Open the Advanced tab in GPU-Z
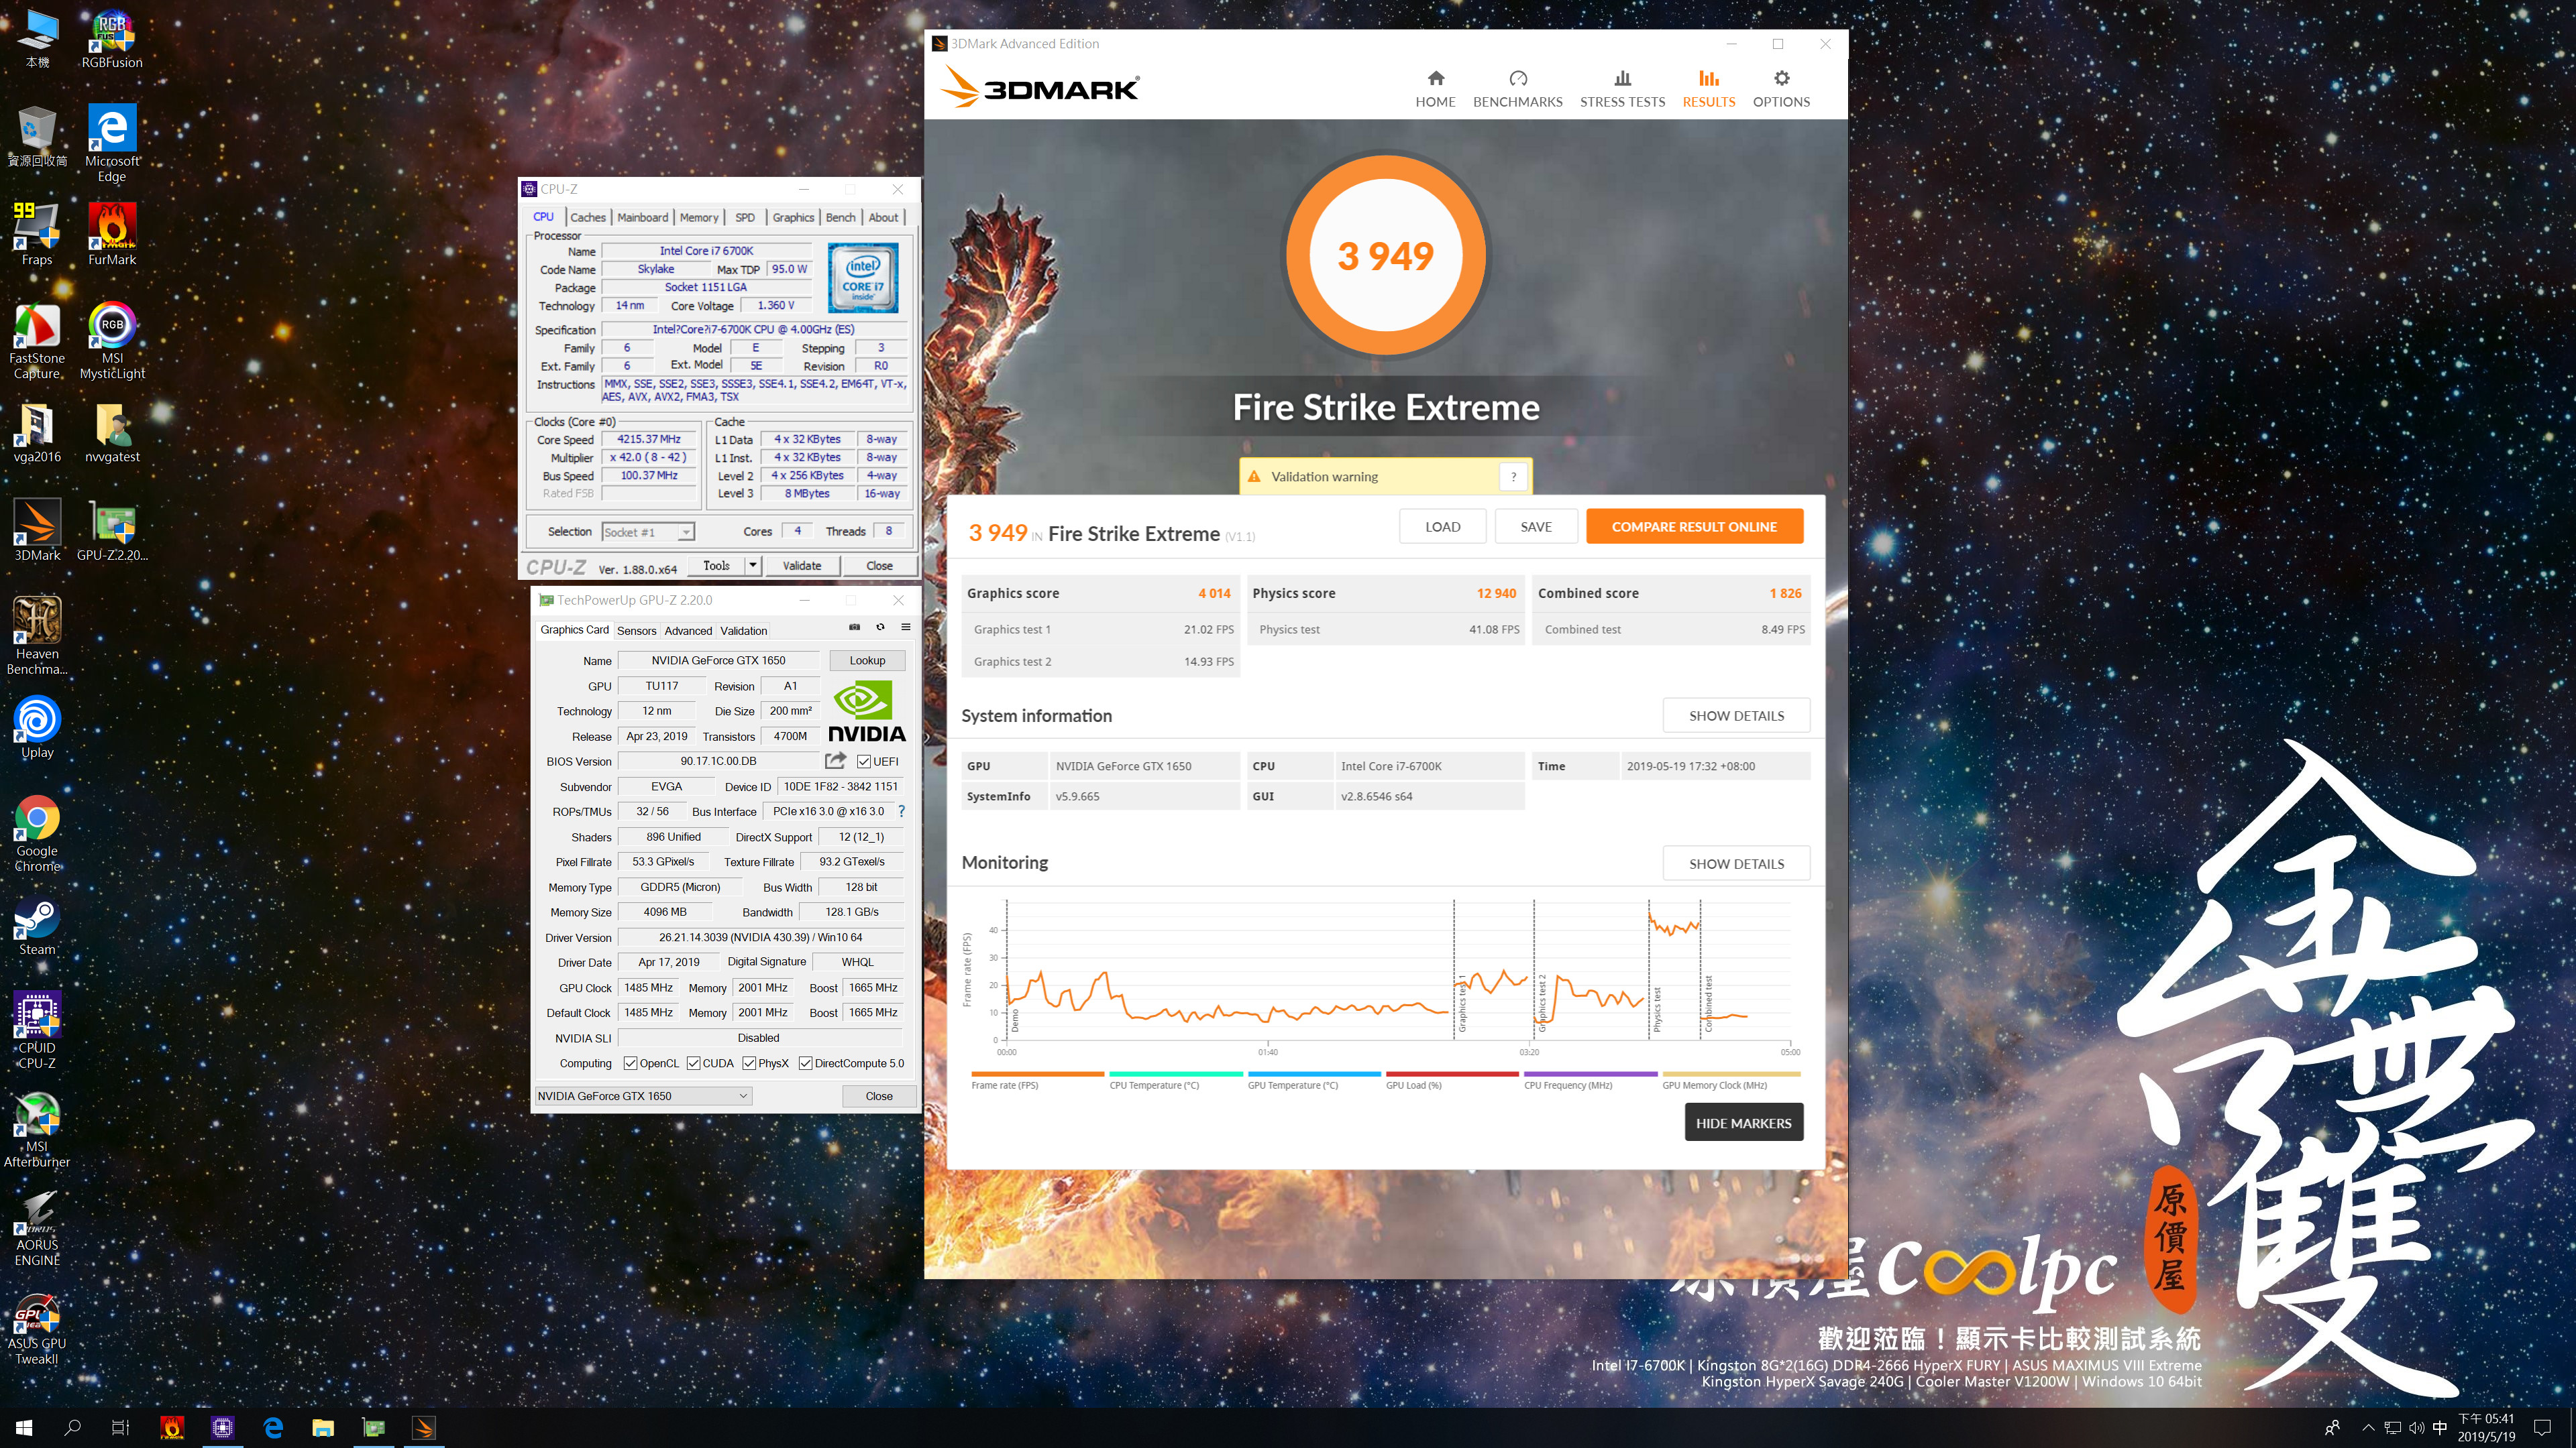This screenshot has height=1448, width=2576. [x=688, y=631]
